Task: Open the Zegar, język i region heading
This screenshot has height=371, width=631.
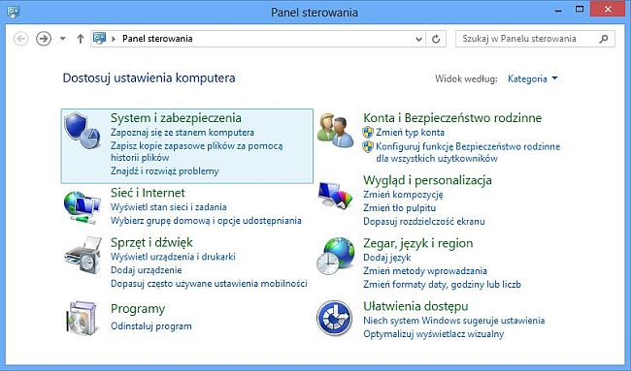Action: 418,243
